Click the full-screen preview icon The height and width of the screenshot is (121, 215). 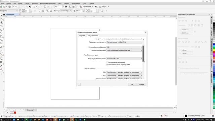click(66, 7)
